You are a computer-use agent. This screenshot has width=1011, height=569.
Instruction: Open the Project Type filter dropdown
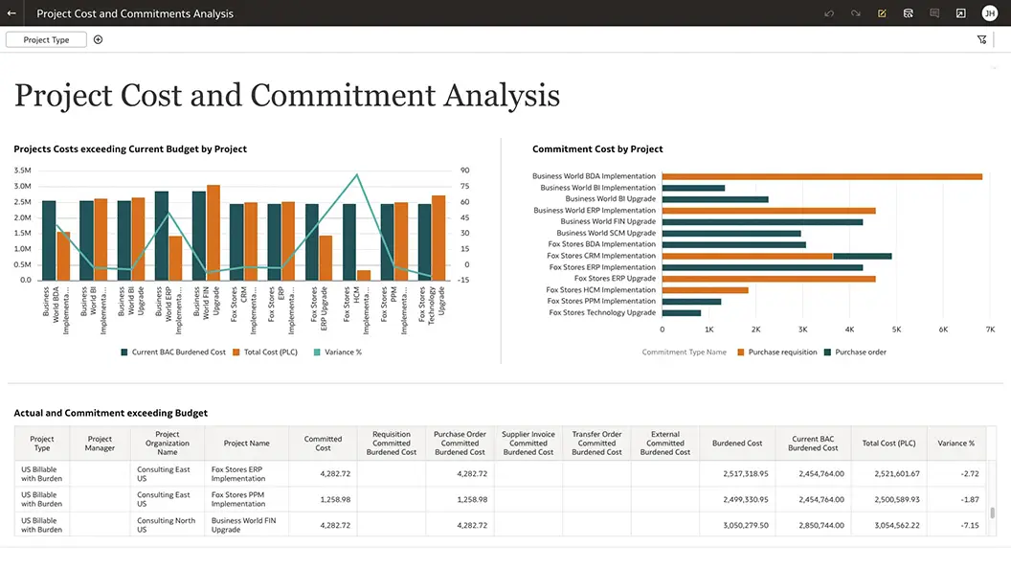[46, 39]
